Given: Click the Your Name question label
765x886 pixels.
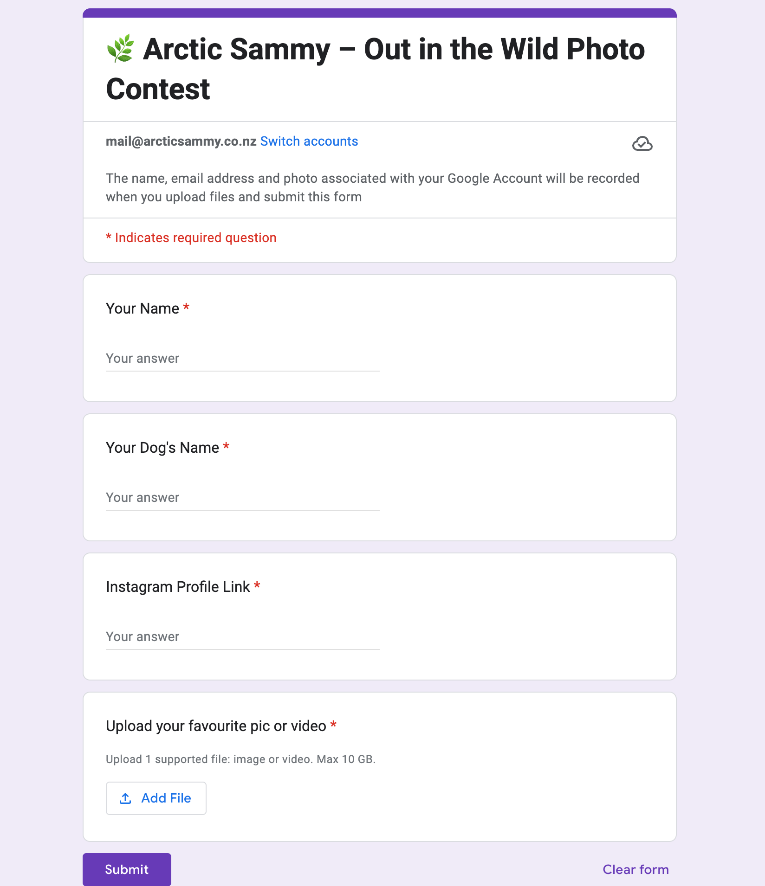Looking at the screenshot, I should [143, 308].
